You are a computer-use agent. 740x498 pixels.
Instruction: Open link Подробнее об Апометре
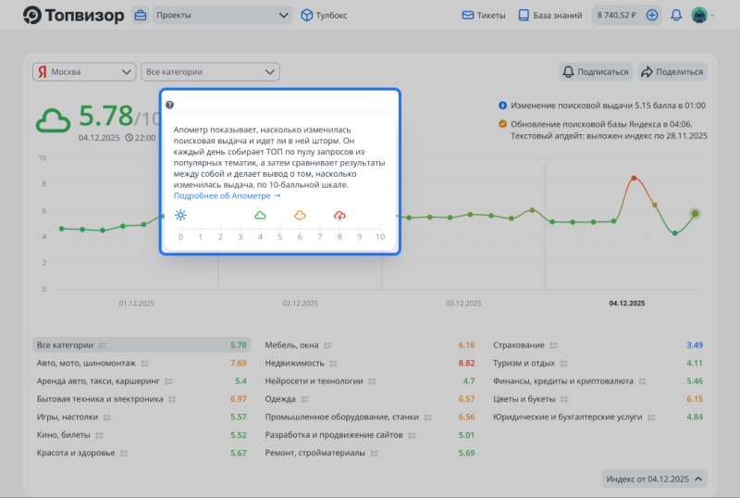tap(227, 195)
